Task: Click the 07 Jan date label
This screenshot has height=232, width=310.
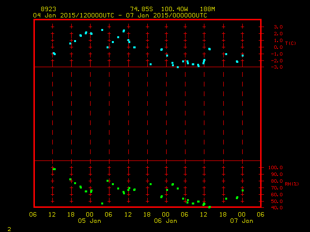Action: (242, 221)
